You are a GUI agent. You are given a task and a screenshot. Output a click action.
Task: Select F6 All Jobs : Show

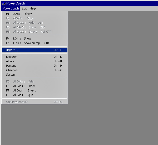34,86
